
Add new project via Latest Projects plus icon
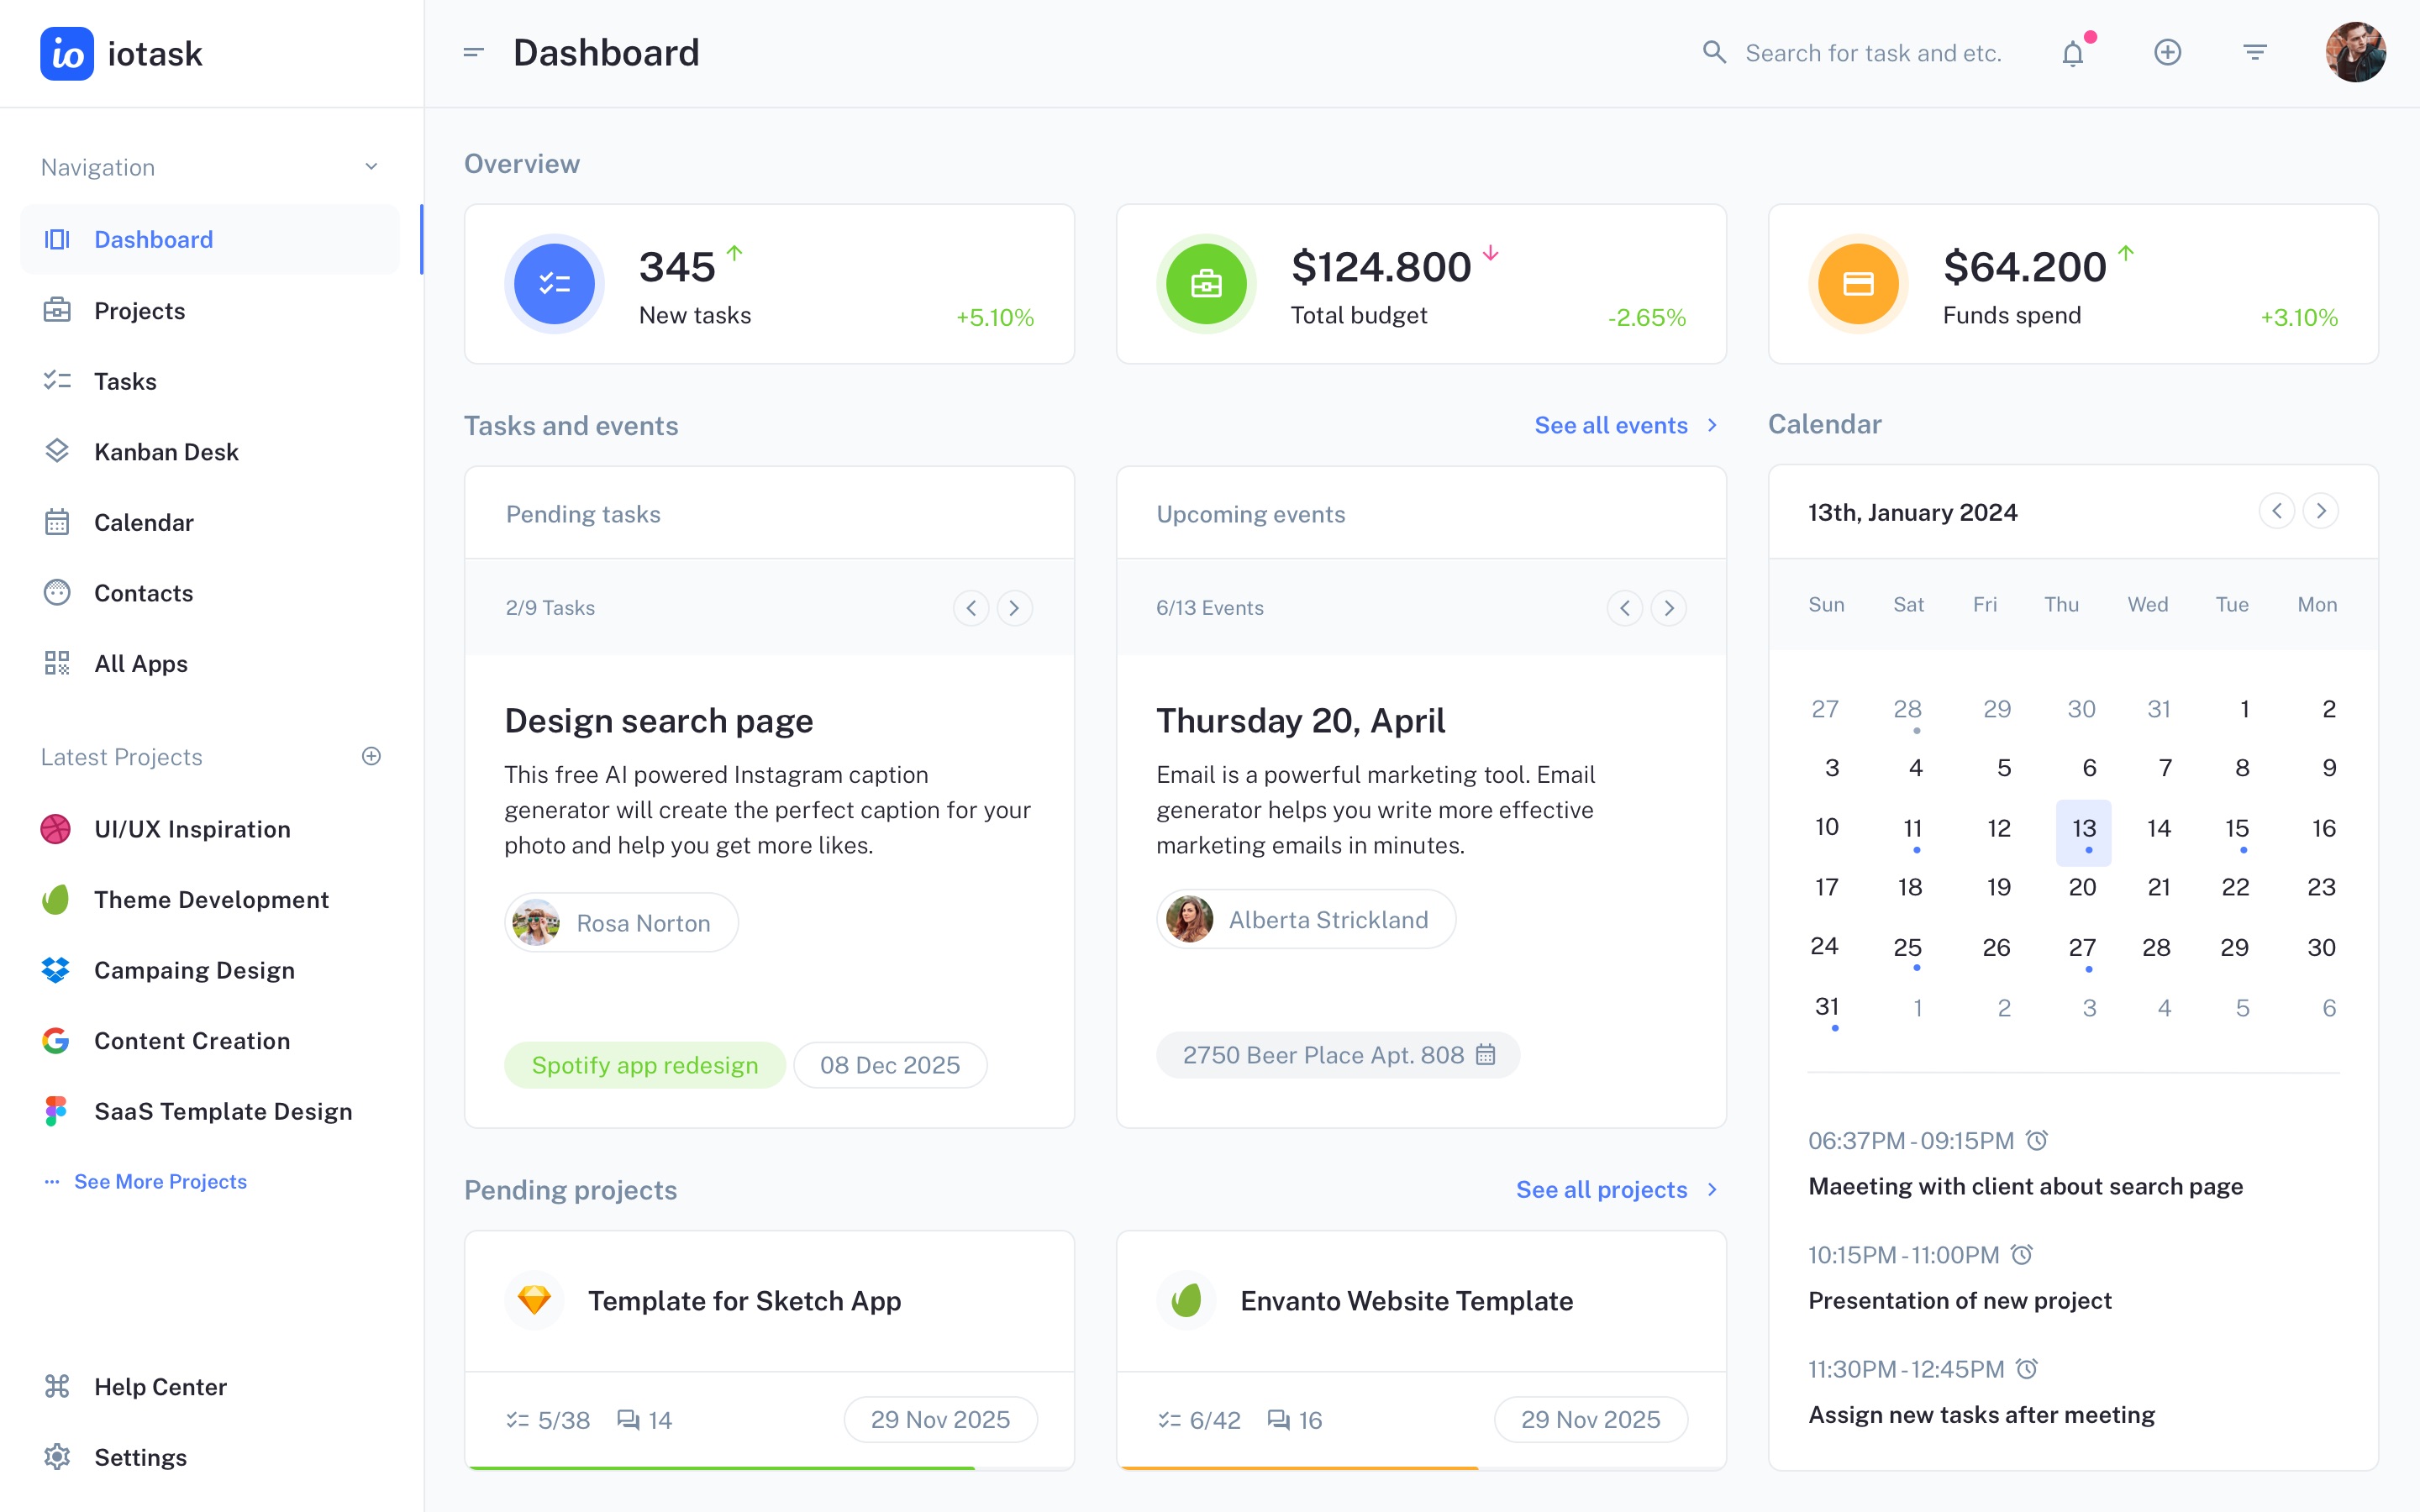371,756
